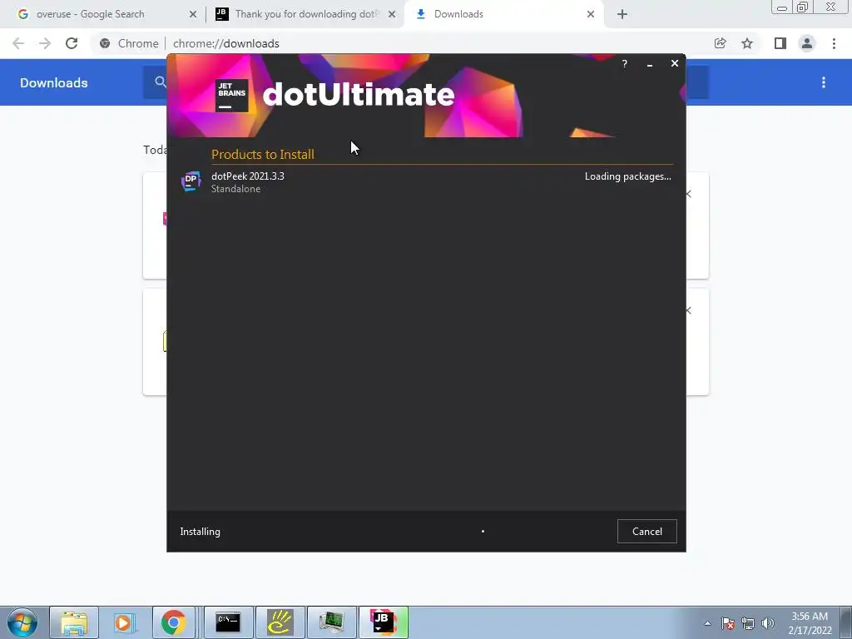The image size is (852, 639).
Task: Open Action Center flag icon
Action: tap(728, 623)
